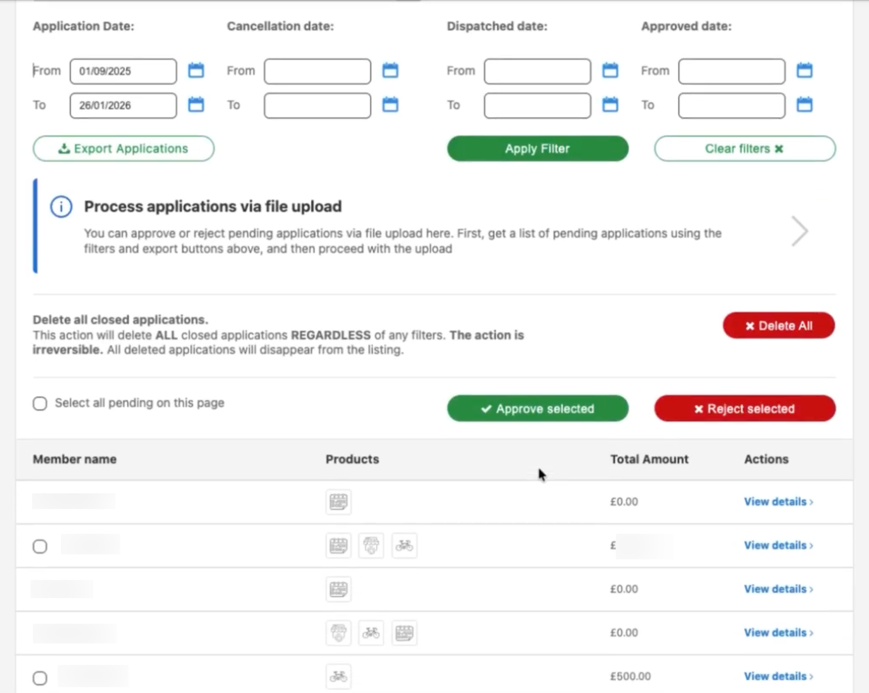Viewport: 869px width, 693px height.
Task: Tick the checkbox in the second member row
Action: 40,547
